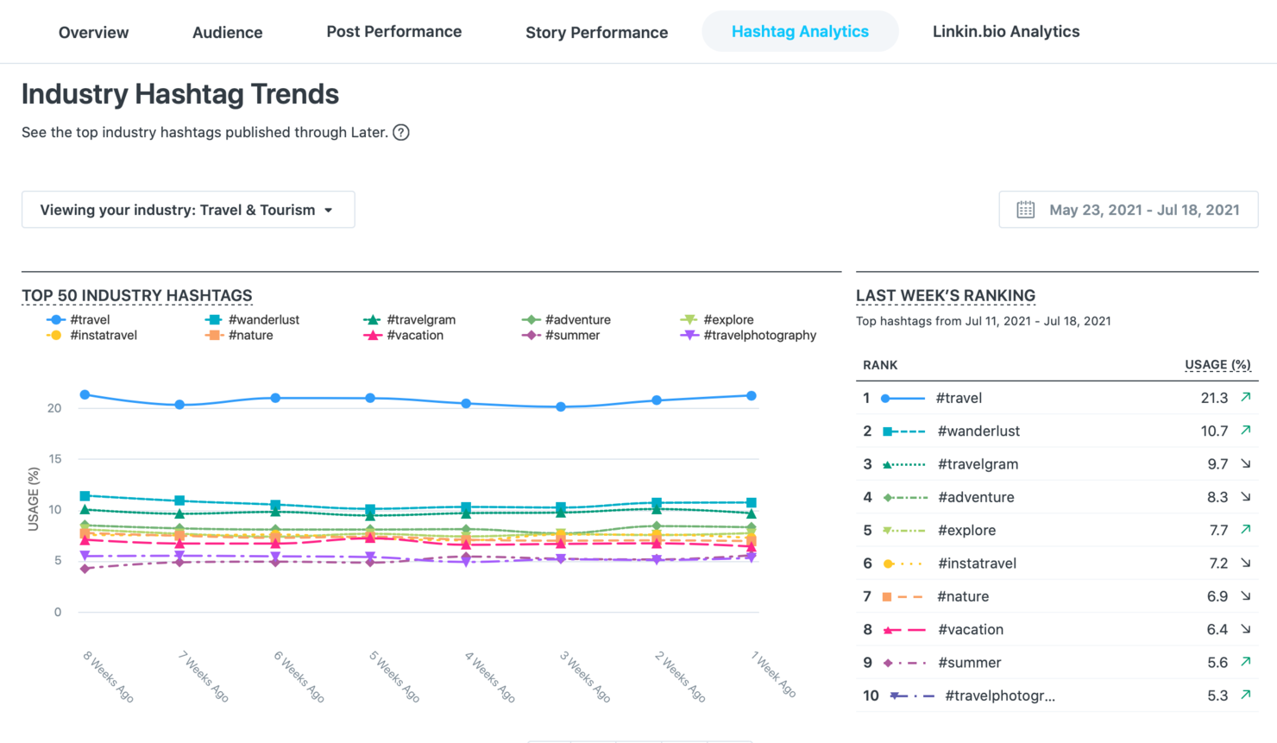Click the USAGE (%) column header
This screenshot has width=1277, height=743.
tap(1217, 365)
